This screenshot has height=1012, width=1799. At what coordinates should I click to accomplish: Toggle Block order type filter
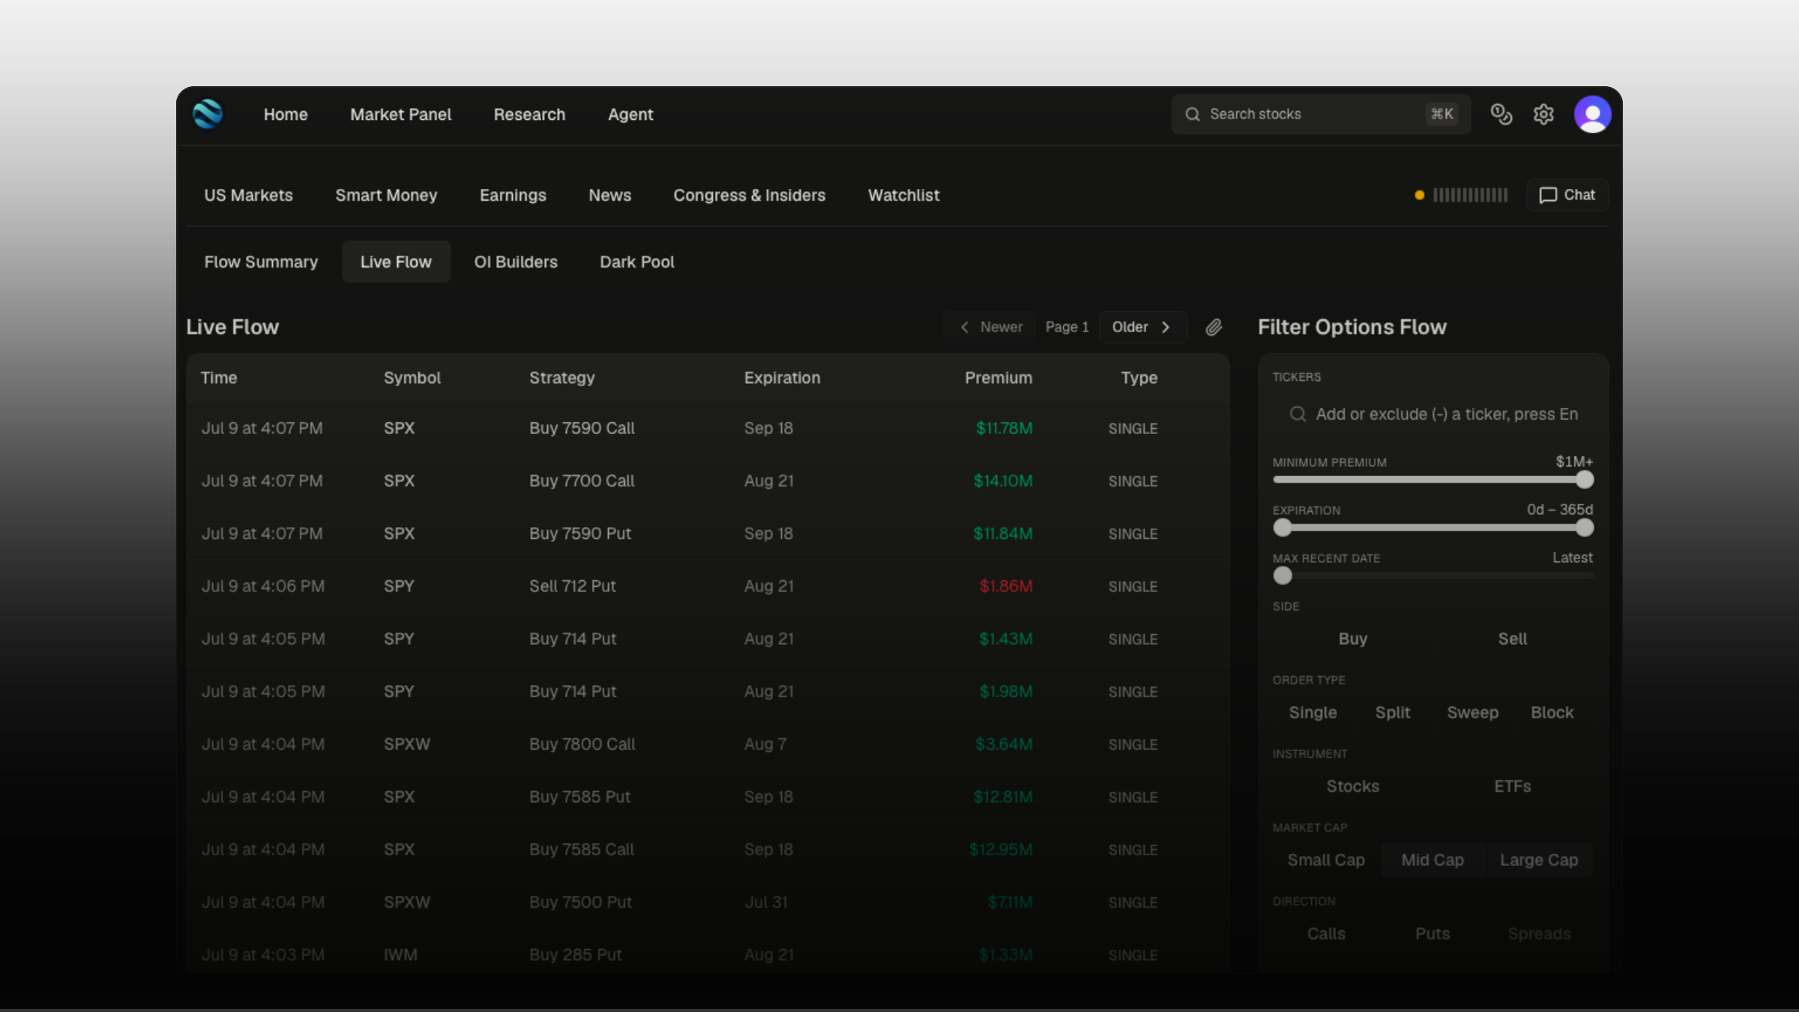pos(1552,712)
